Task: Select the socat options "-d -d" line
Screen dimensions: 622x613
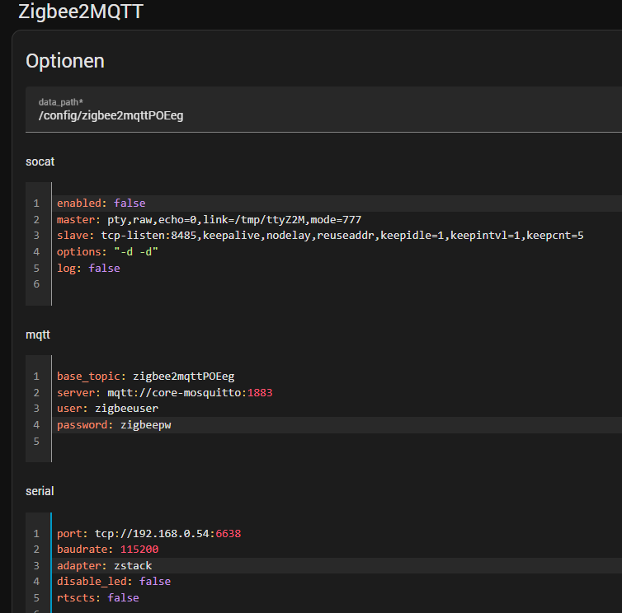Action: (107, 252)
